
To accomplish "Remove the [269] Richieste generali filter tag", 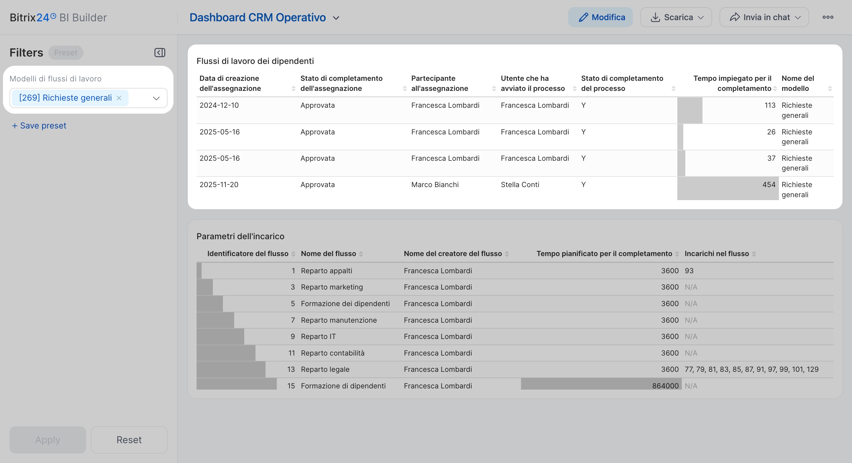I will tap(119, 98).
